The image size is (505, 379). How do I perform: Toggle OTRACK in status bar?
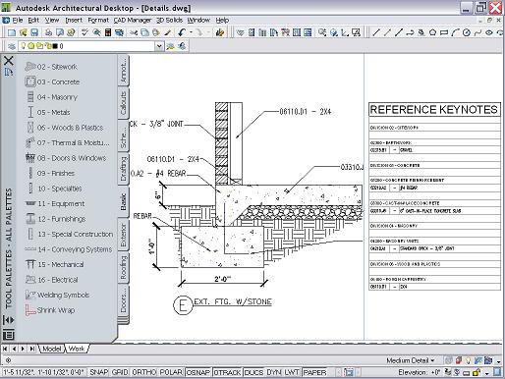click(x=227, y=372)
